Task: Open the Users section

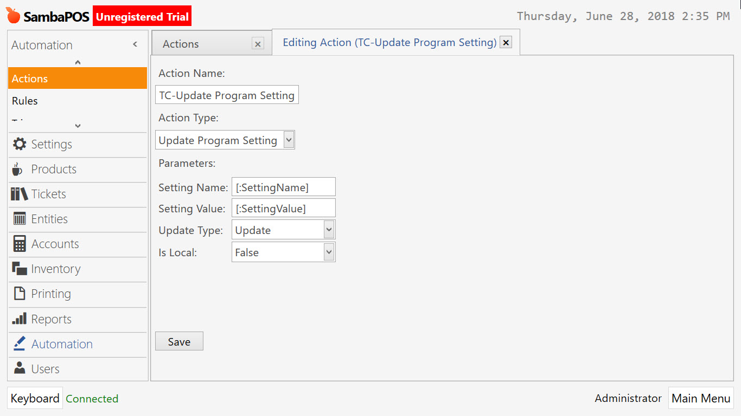Action: point(46,369)
